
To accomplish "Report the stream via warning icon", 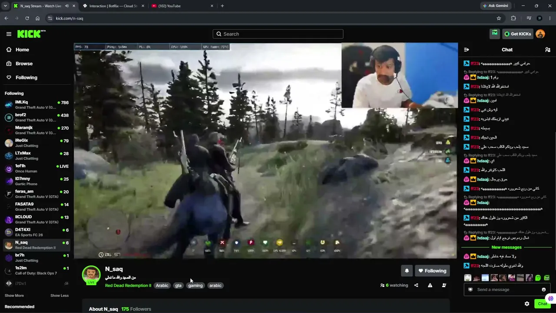I will [x=430, y=285].
